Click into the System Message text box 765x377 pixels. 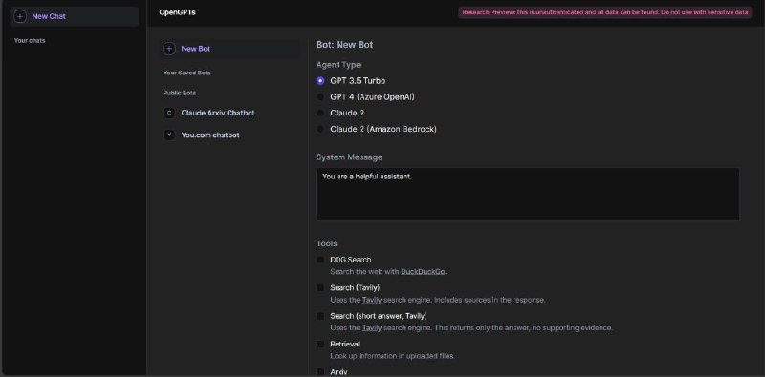pos(528,195)
